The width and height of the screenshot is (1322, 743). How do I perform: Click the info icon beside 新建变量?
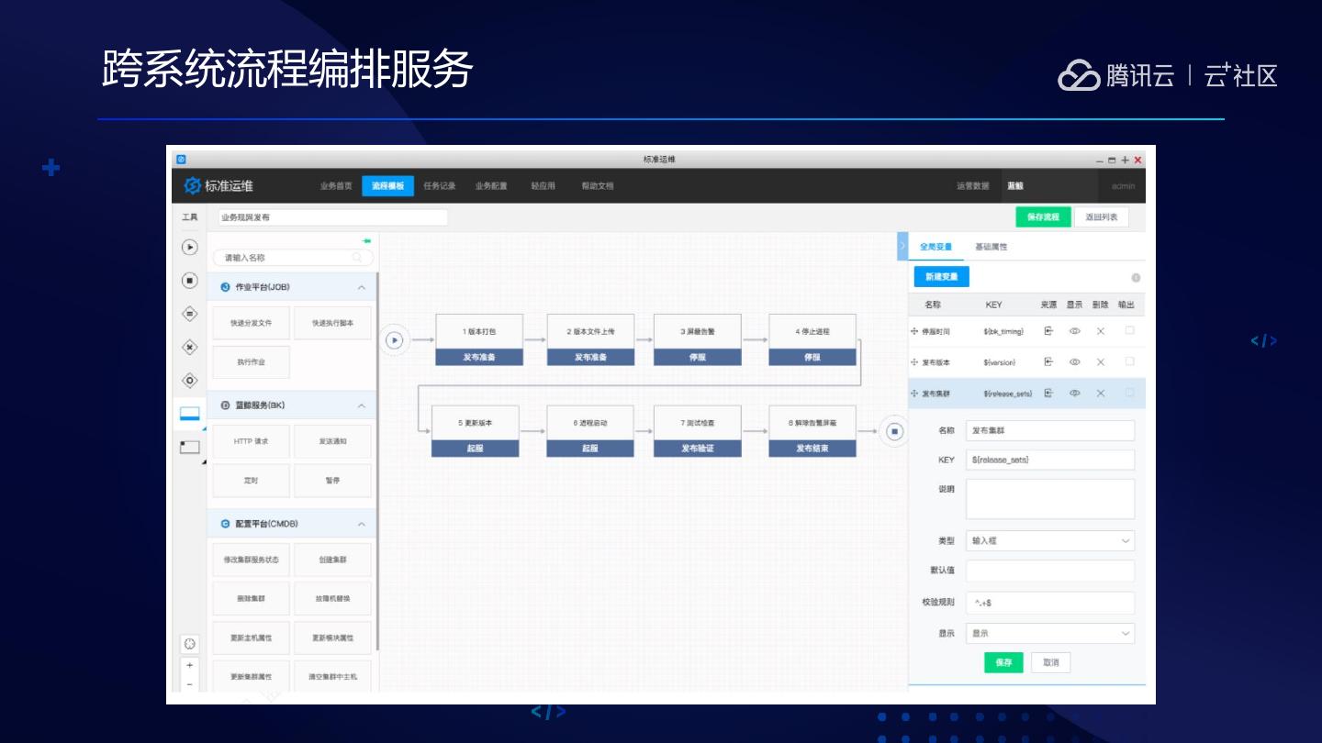point(1136,277)
